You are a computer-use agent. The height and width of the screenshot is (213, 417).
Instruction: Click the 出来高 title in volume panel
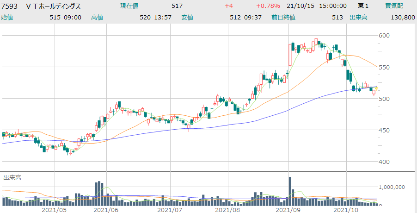(x=12, y=177)
